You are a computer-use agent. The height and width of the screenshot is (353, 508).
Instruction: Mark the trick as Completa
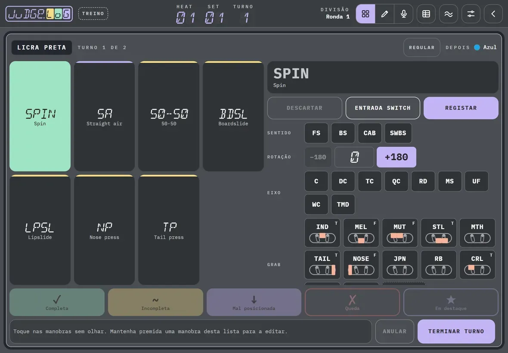(57, 302)
